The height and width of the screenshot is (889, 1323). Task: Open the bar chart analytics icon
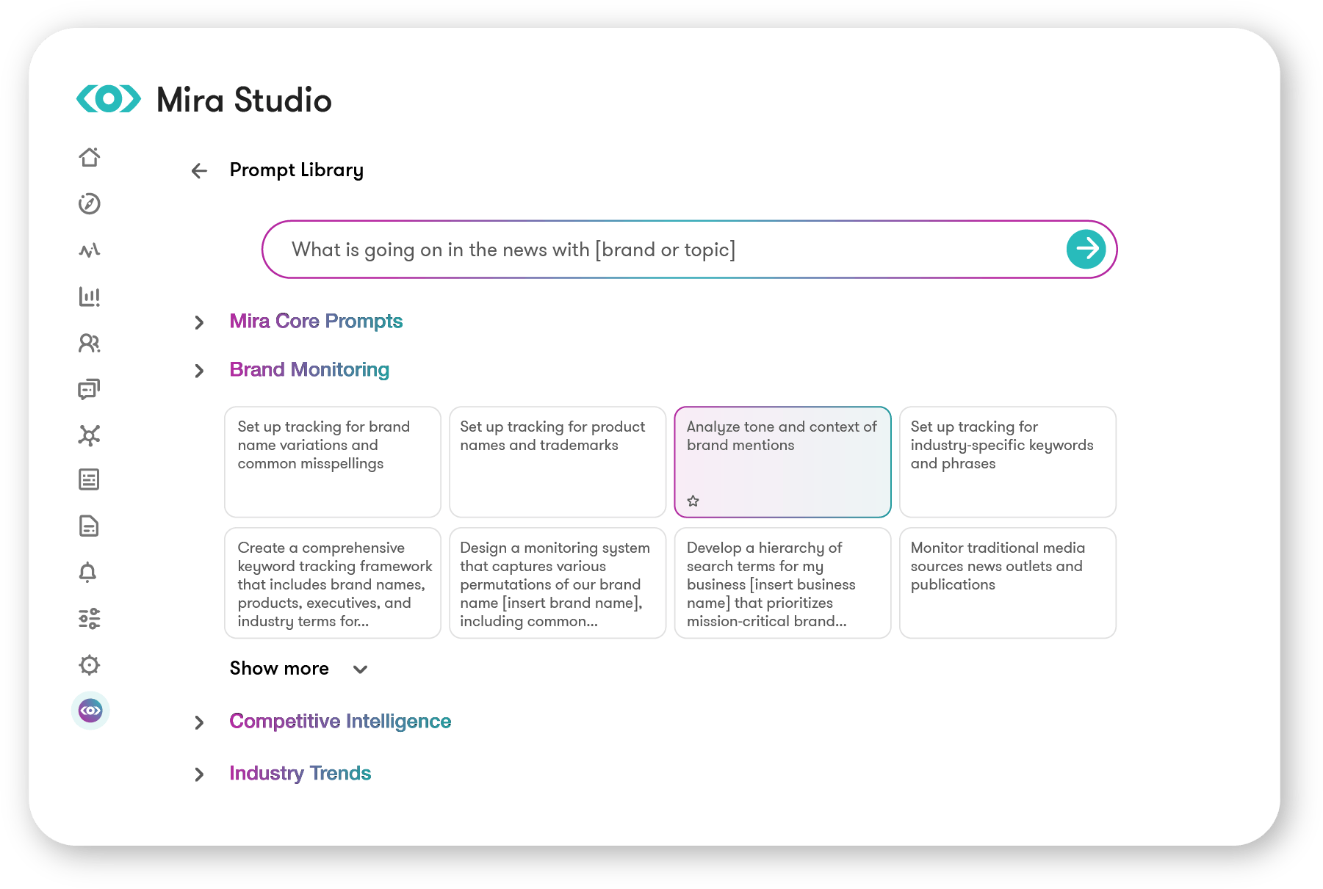[x=90, y=297]
